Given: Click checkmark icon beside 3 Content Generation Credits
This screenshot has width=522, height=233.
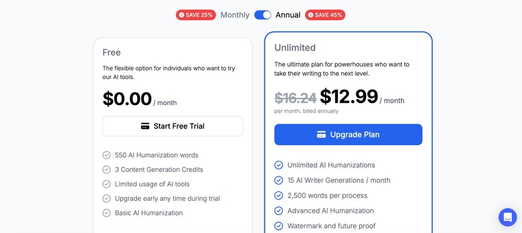Looking at the screenshot, I should point(107,170).
